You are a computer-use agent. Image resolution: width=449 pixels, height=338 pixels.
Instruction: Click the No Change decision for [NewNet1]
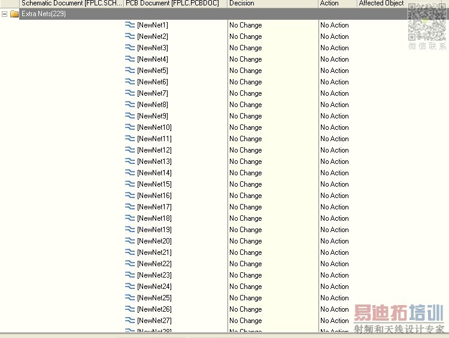(245, 25)
